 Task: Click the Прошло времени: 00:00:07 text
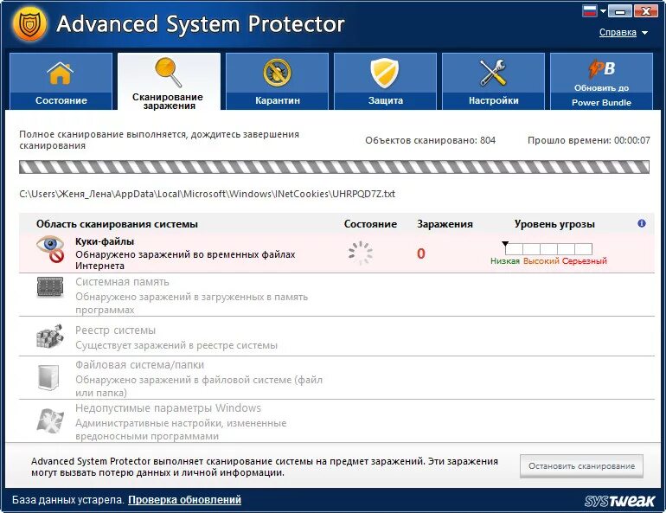pos(589,140)
